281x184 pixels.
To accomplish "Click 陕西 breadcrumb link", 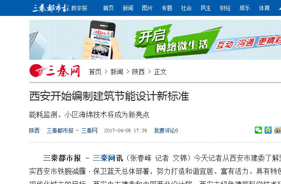I will (x=138, y=72).
